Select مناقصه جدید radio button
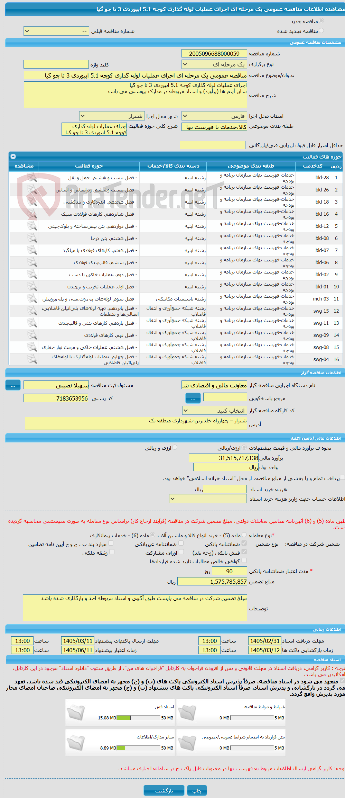 (321, 21)
